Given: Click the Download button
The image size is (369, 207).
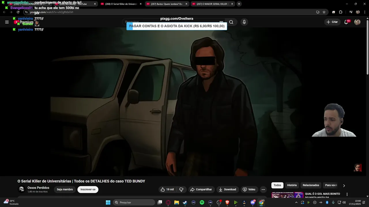Looking at the screenshot, I should (x=227, y=189).
